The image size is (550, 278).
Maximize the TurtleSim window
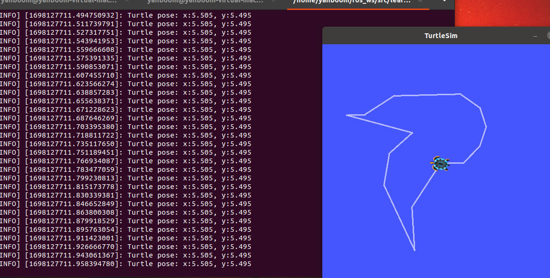pos(548,36)
